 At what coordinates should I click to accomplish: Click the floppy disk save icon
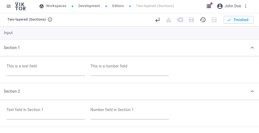[x=191, y=20]
